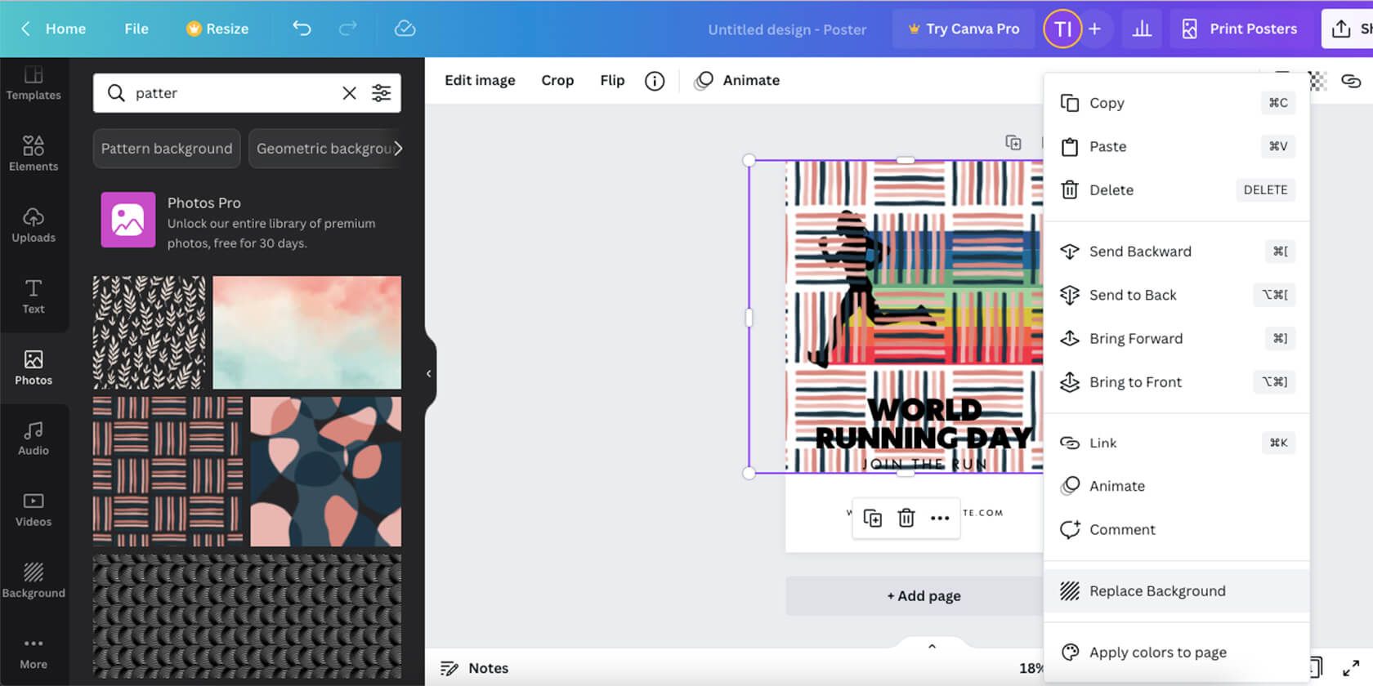Open the Background sidebar panel
This screenshot has height=686, width=1373.
34,581
